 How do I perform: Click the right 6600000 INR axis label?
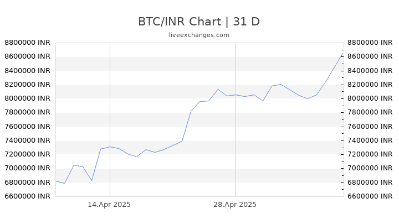[x=370, y=196]
